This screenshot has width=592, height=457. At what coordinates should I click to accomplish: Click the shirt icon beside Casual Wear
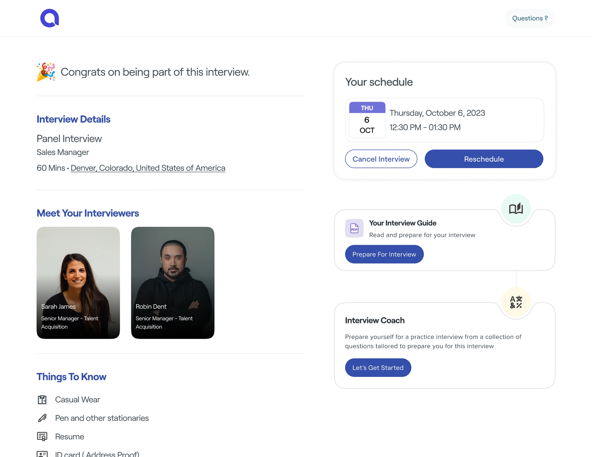42,400
